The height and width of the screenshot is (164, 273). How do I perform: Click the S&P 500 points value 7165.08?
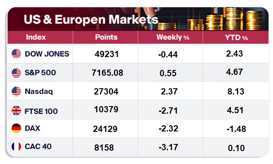click(x=107, y=73)
